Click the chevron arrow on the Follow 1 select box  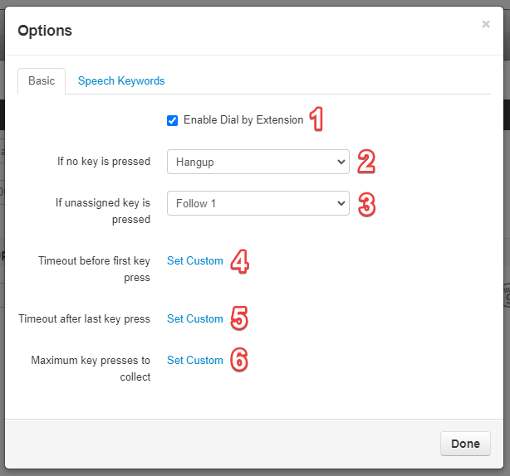pos(341,203)
